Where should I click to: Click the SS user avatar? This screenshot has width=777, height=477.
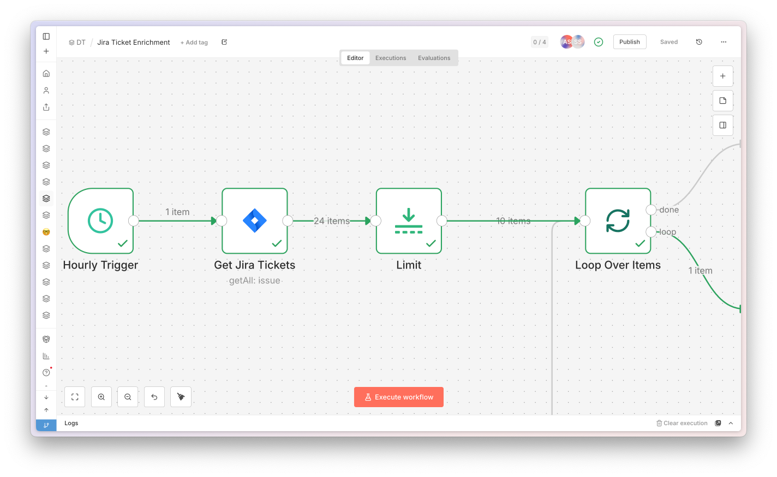(x=578, y=41)
